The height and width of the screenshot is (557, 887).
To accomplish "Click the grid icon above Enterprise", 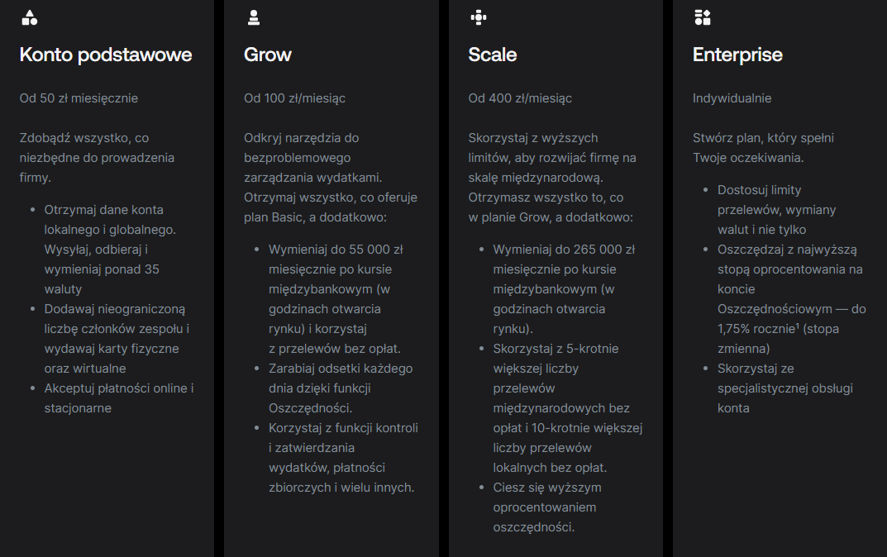I will [703, 17].
